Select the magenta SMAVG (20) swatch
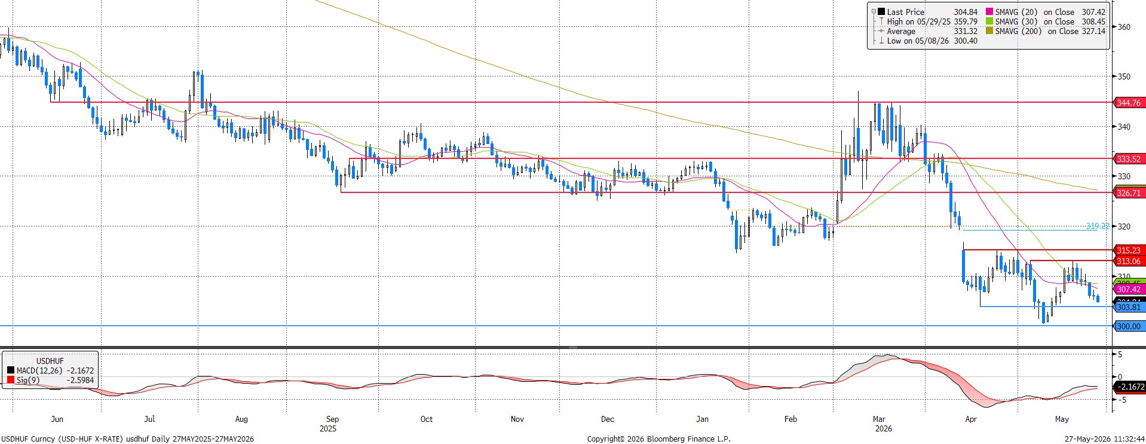The image size is (1146, 444). [989, 11]
